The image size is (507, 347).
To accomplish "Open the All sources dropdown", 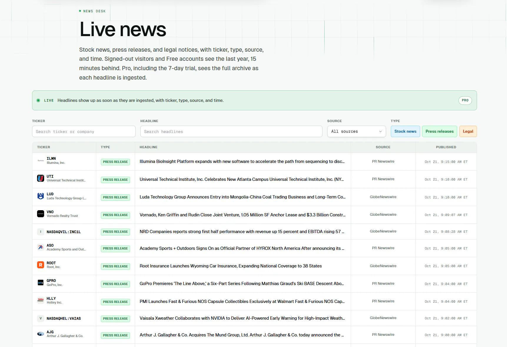I will coord(356,132).
